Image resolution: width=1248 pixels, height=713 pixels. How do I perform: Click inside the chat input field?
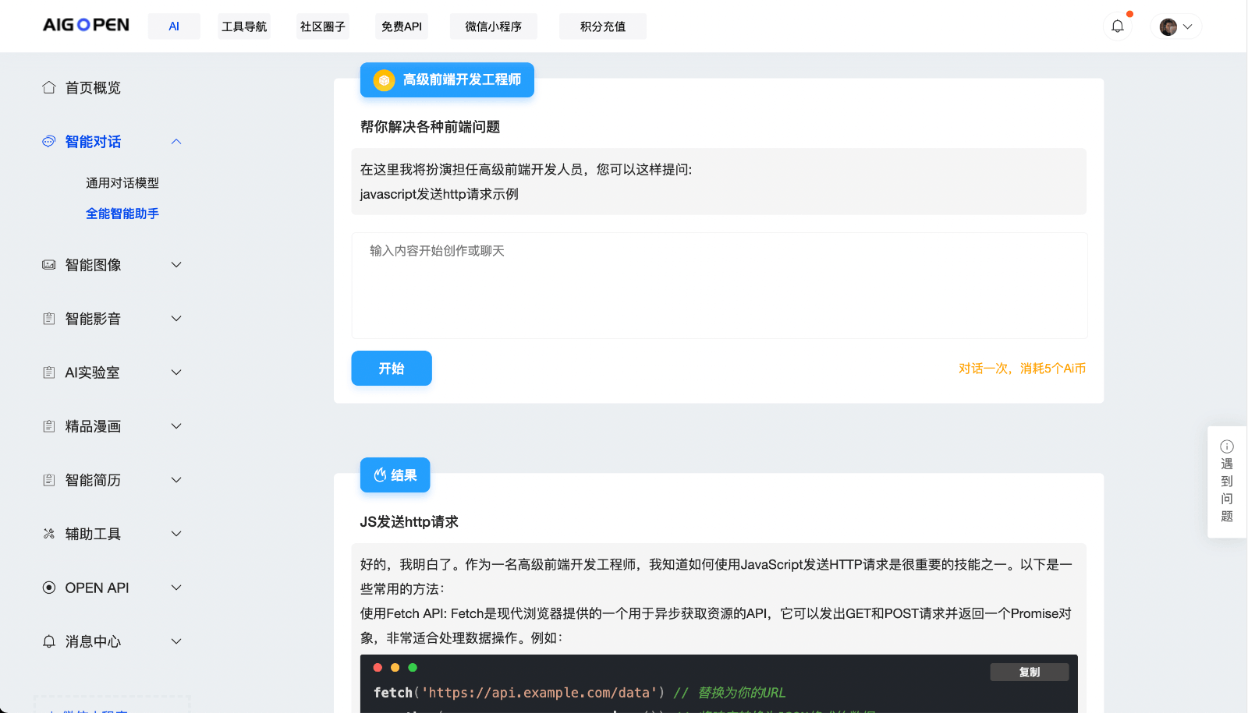click(x=718, y=284)
